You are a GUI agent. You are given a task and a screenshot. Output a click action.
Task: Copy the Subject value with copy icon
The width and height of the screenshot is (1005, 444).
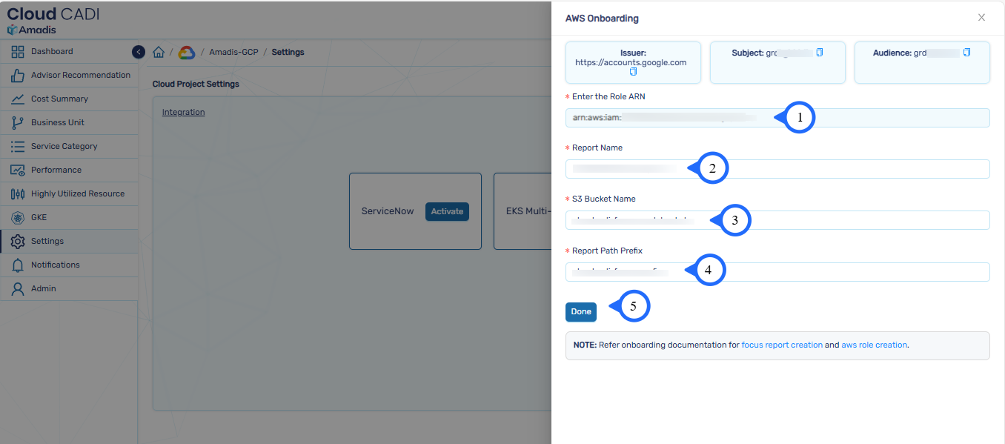coord(819,53)
